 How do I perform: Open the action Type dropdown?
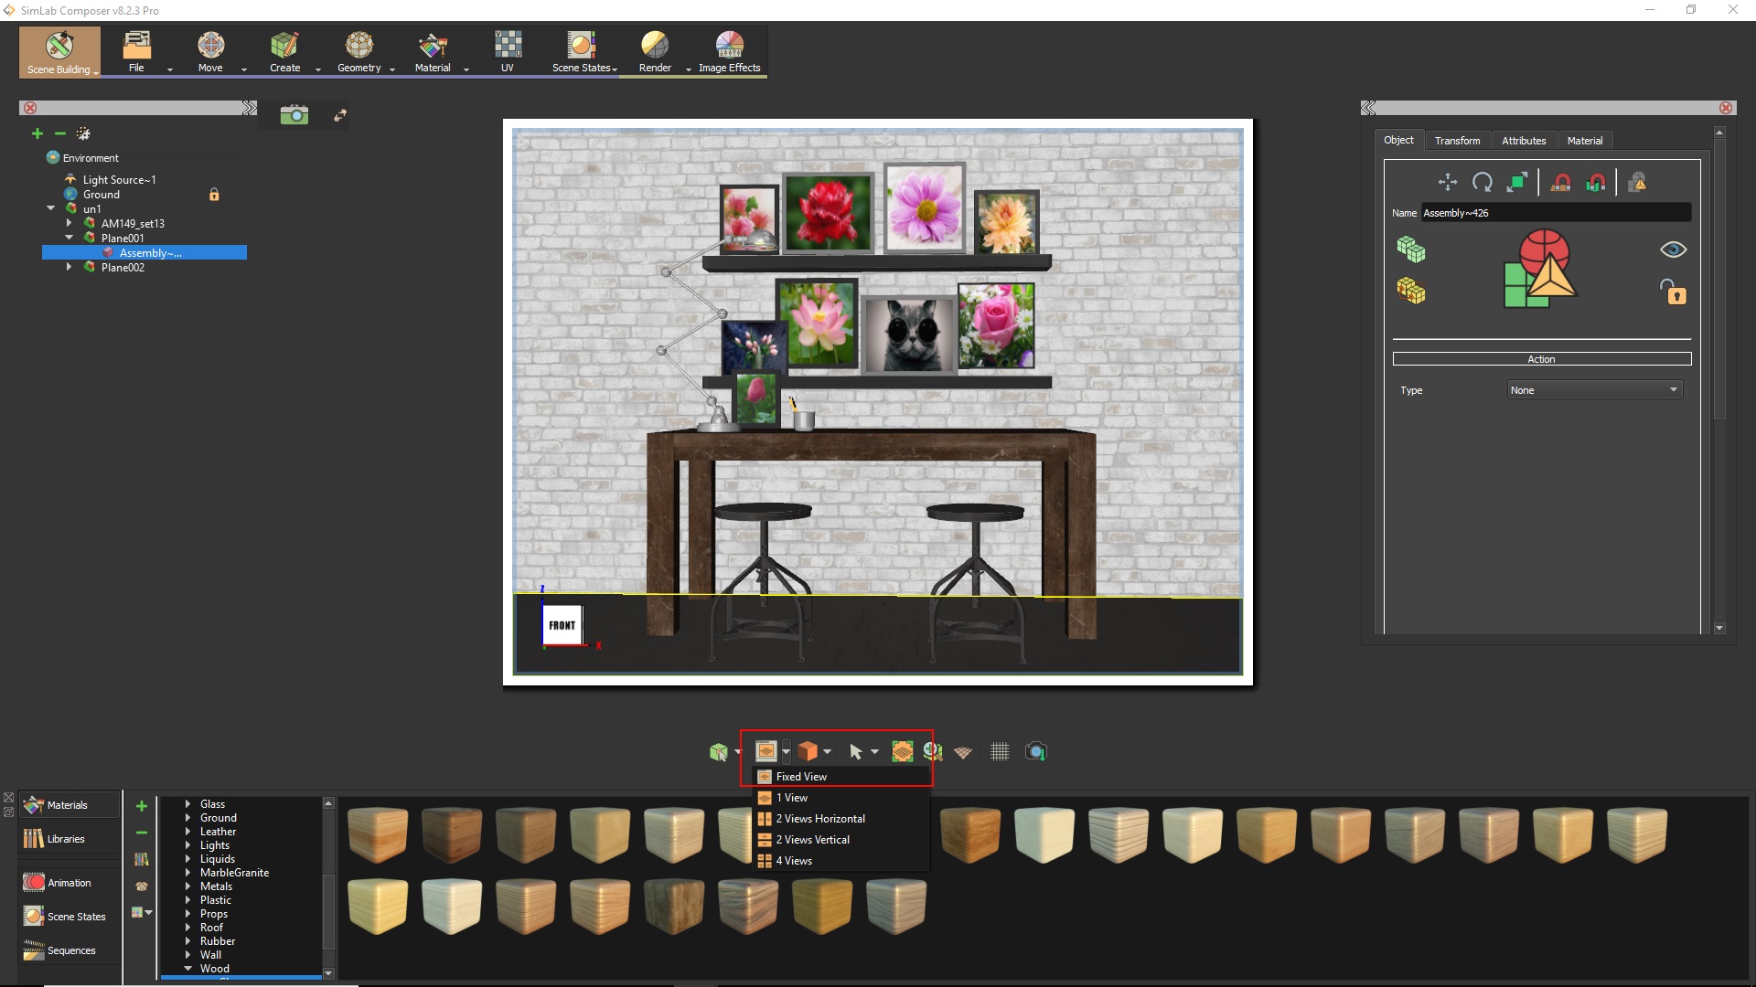coord(1594,390)
